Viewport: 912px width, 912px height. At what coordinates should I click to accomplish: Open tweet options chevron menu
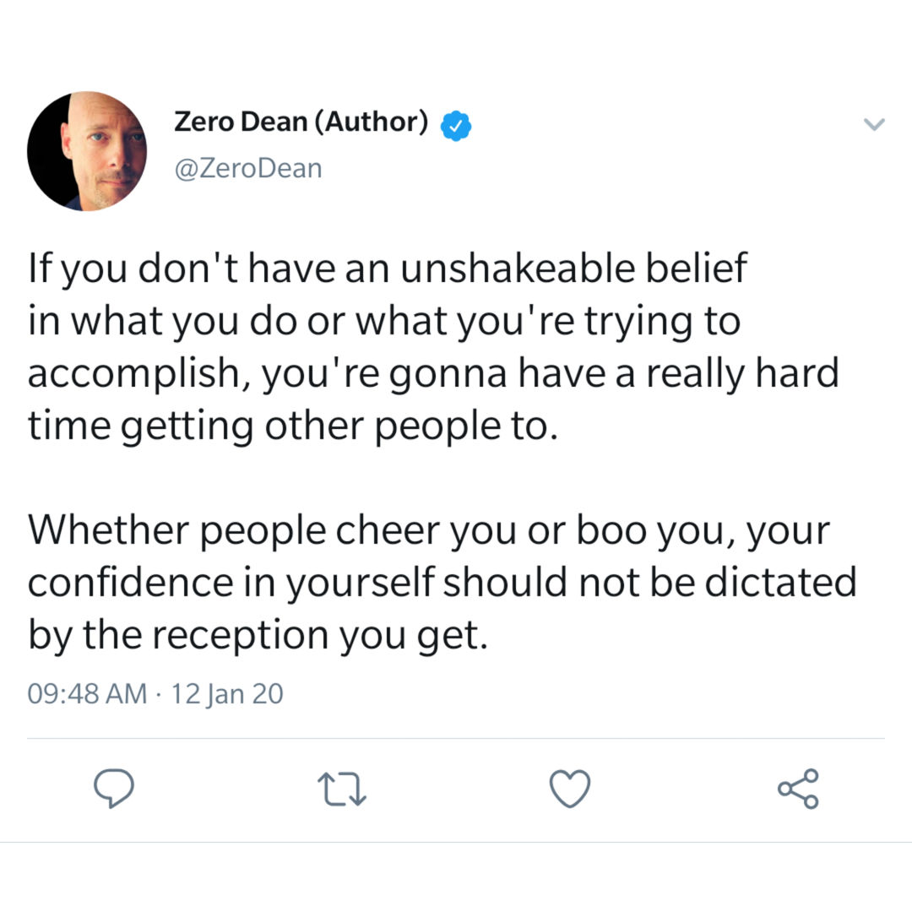(874, 124)
